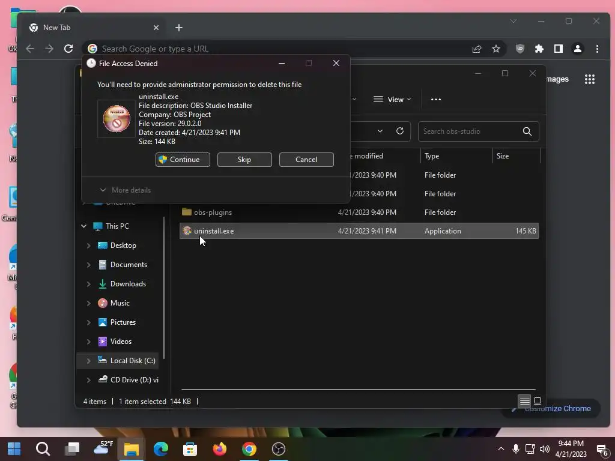Screen dimensions: 615x461
Task: Open Chrome three-dot menu
Action: pos(597,49)
